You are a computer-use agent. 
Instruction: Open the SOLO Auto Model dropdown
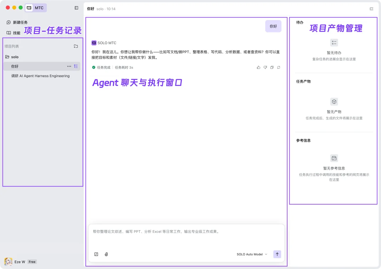252,254
